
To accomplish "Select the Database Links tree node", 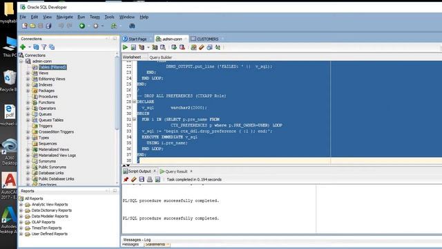I will pyautogui.click(x=51, y=173).
